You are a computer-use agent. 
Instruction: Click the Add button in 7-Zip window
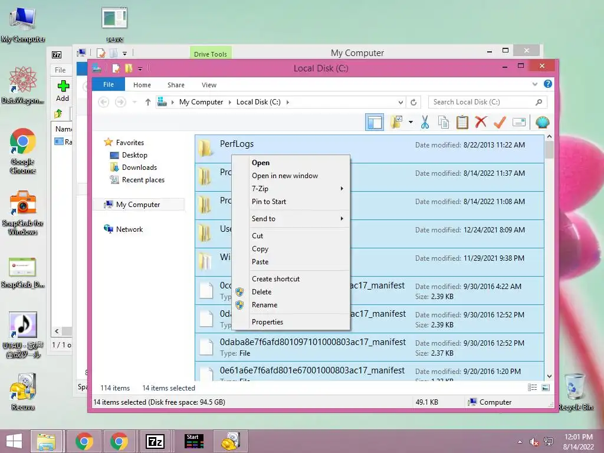click(63, 91)
